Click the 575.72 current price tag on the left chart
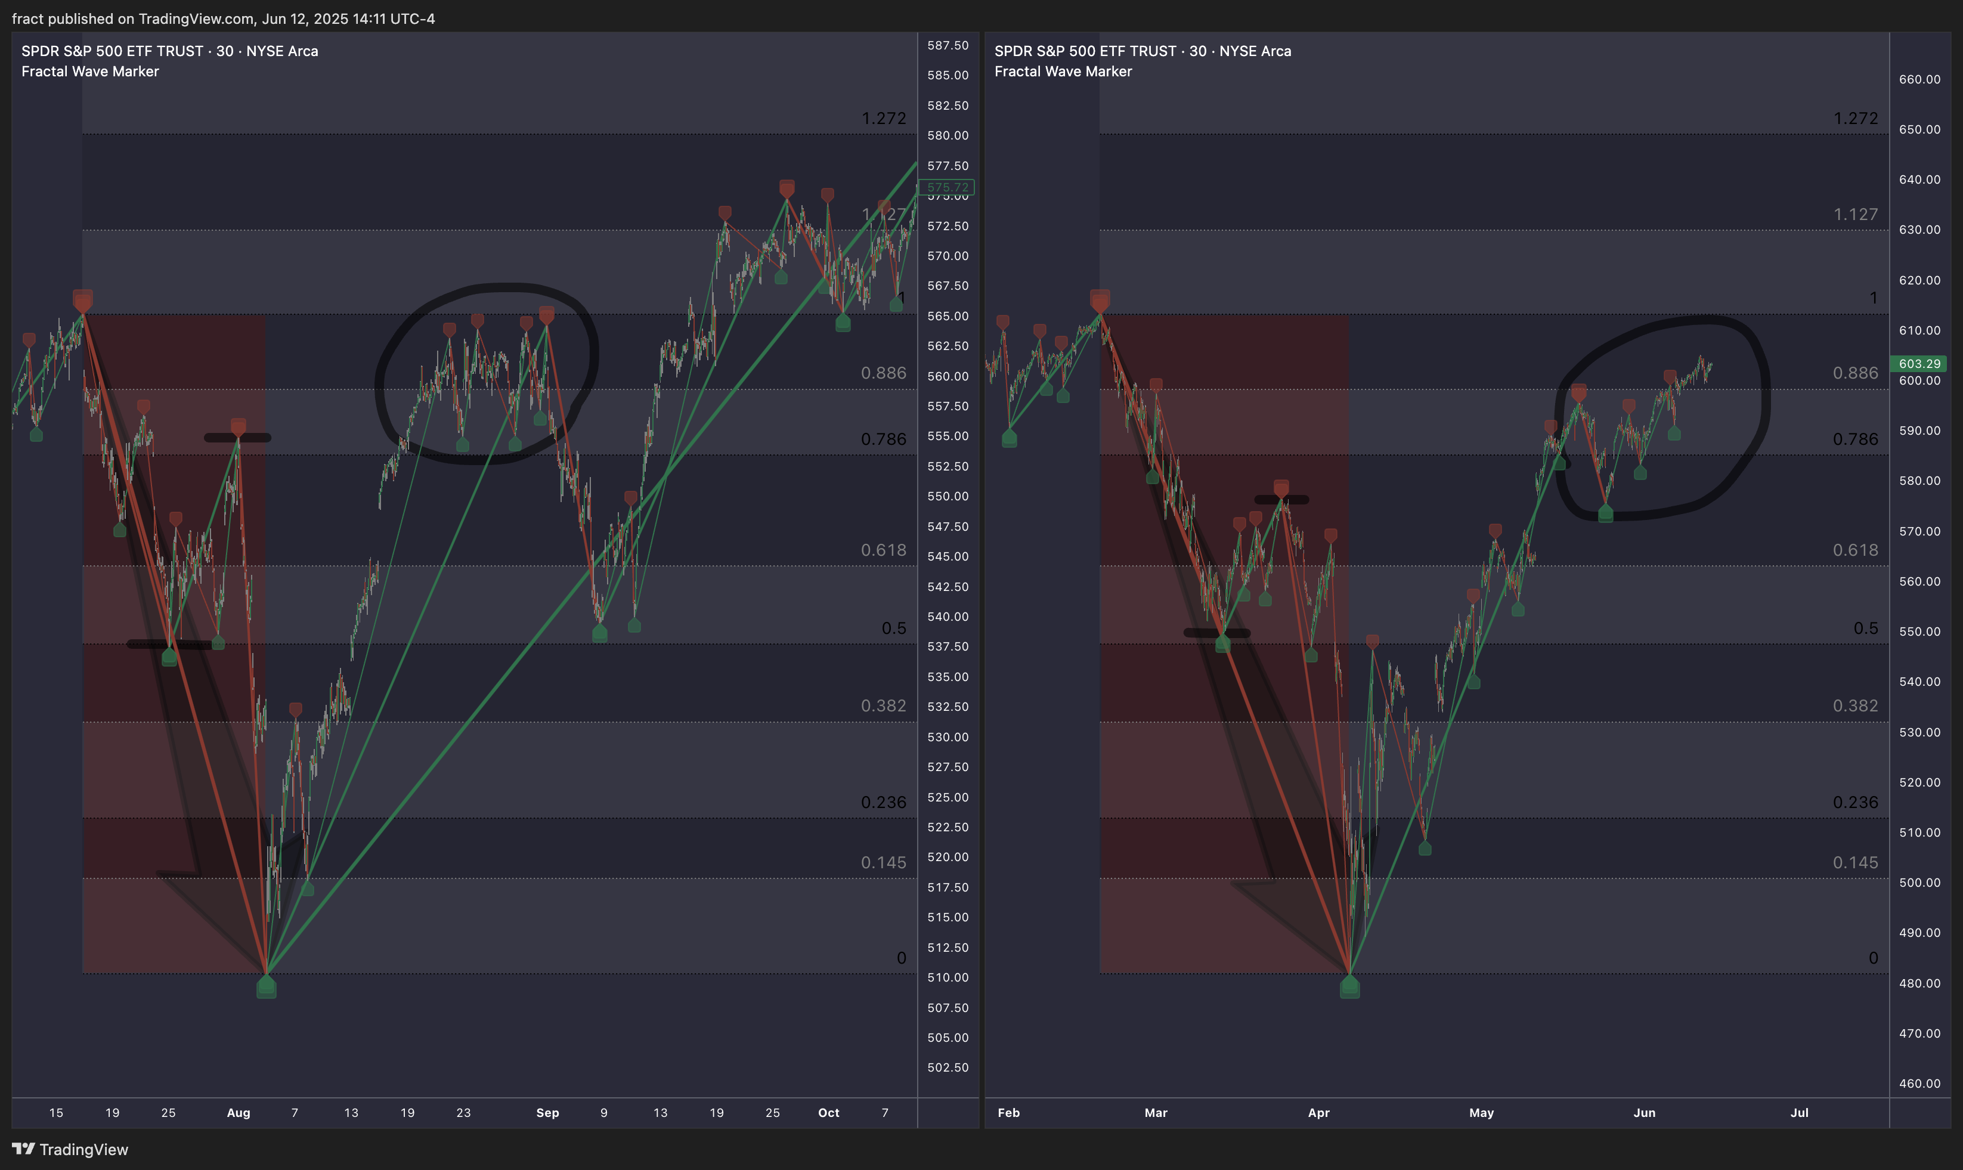The image size is (1963, 1170). (948, 188)
